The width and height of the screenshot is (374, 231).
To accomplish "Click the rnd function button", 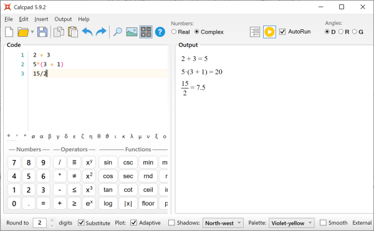I will [148, 176].
